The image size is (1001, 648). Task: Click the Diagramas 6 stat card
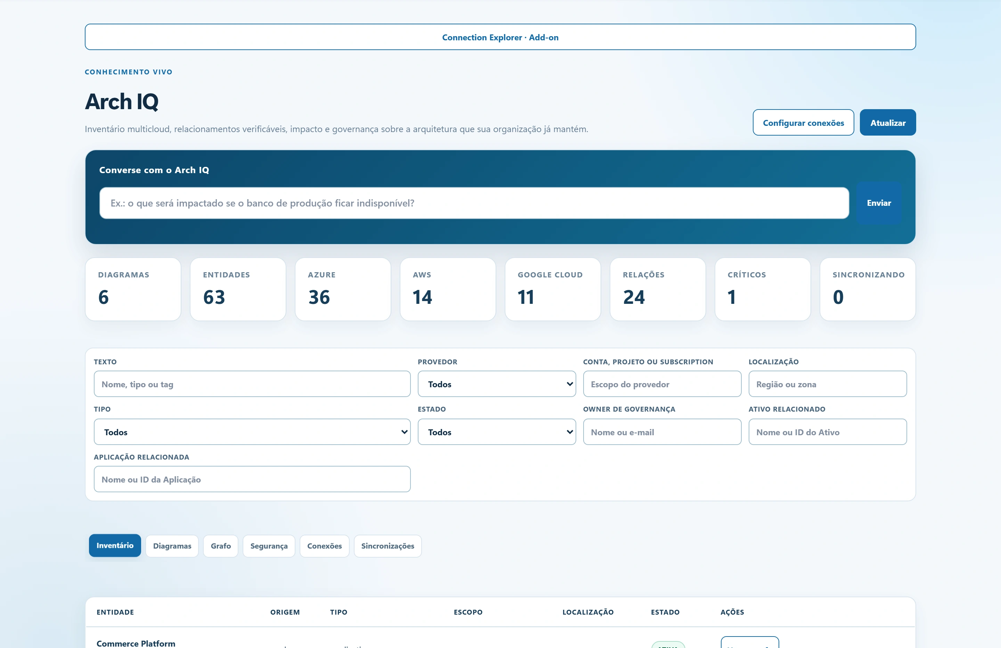click(133, 290)
